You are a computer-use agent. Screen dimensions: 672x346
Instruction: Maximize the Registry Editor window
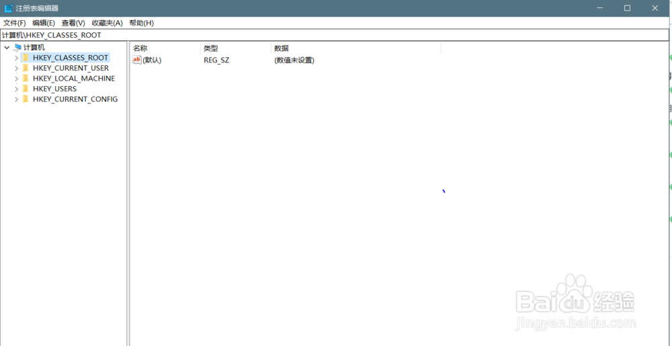[627, 8]
